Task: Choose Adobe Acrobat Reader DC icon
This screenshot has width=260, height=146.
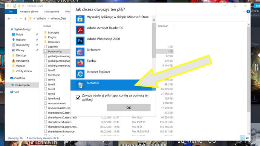Action: pyautogui.click(x=80, y=30)
